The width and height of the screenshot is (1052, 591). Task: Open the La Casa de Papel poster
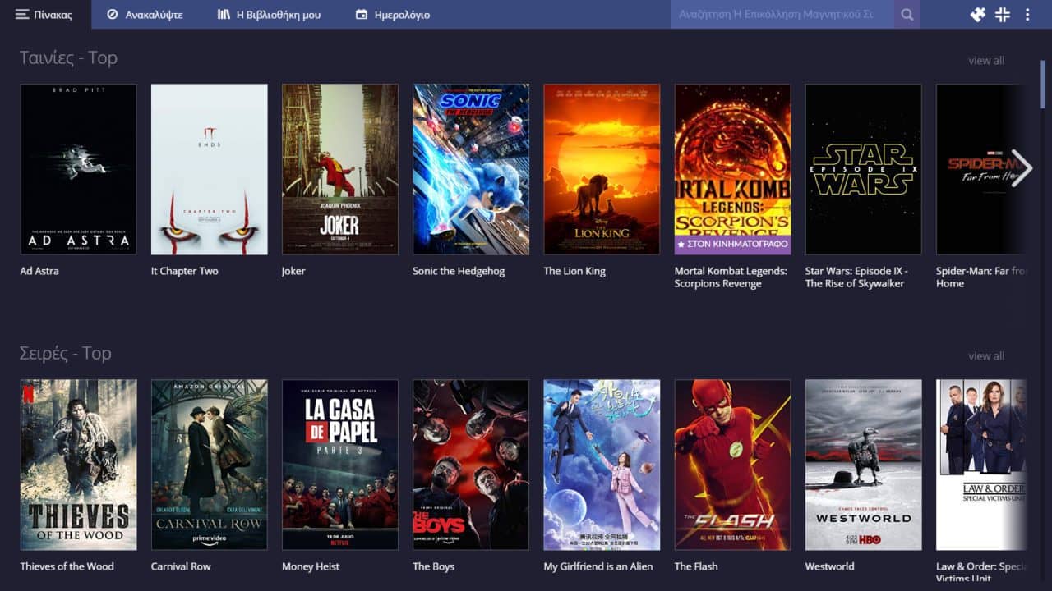pyautogui.click(x=339, y=465)
